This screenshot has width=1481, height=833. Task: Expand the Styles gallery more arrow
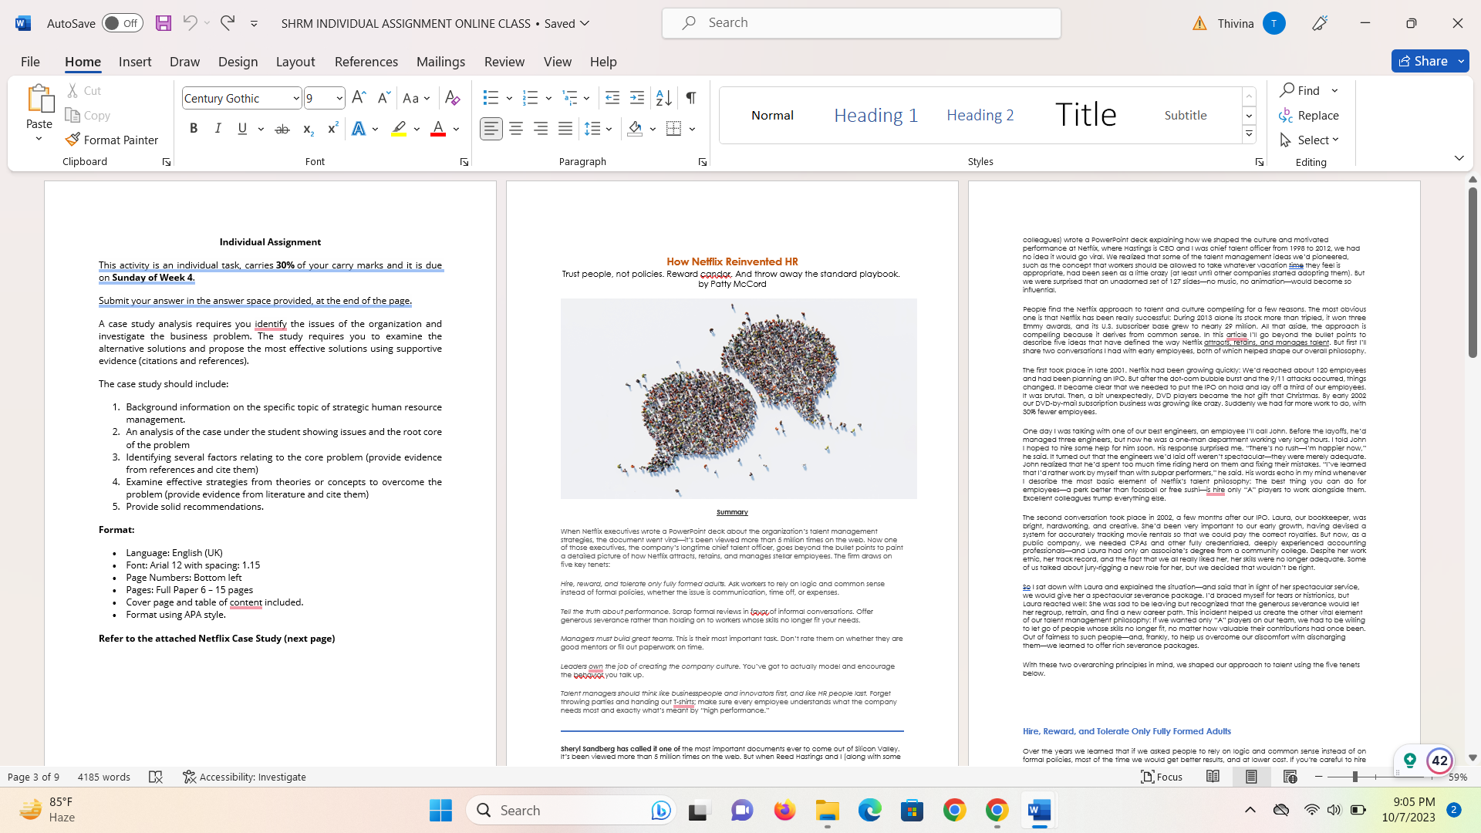tap(1249, 134)
